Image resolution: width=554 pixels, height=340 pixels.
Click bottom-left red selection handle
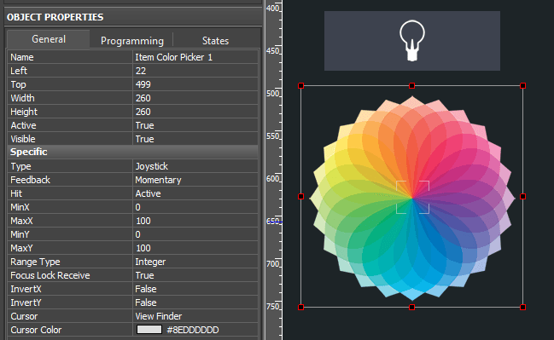tap(300, 308)
